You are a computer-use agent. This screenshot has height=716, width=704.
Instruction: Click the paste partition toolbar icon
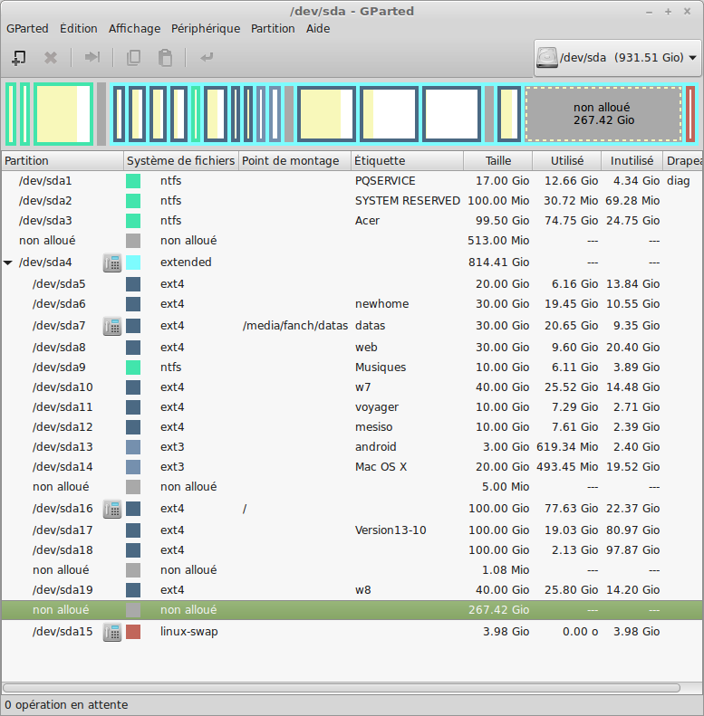click(165, 58)
